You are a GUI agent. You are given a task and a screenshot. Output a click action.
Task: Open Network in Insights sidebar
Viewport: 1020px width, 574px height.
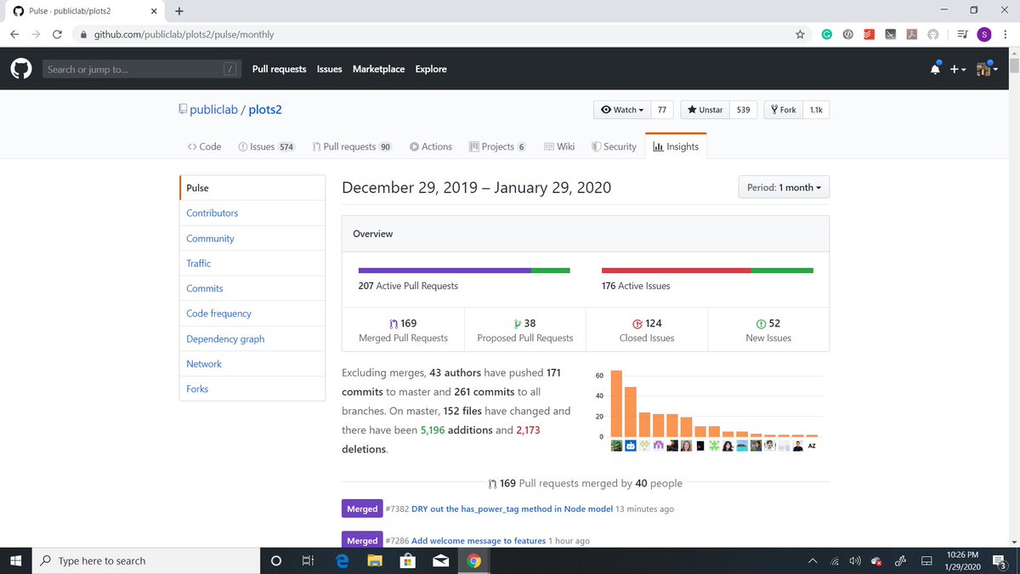pos(252,363)
